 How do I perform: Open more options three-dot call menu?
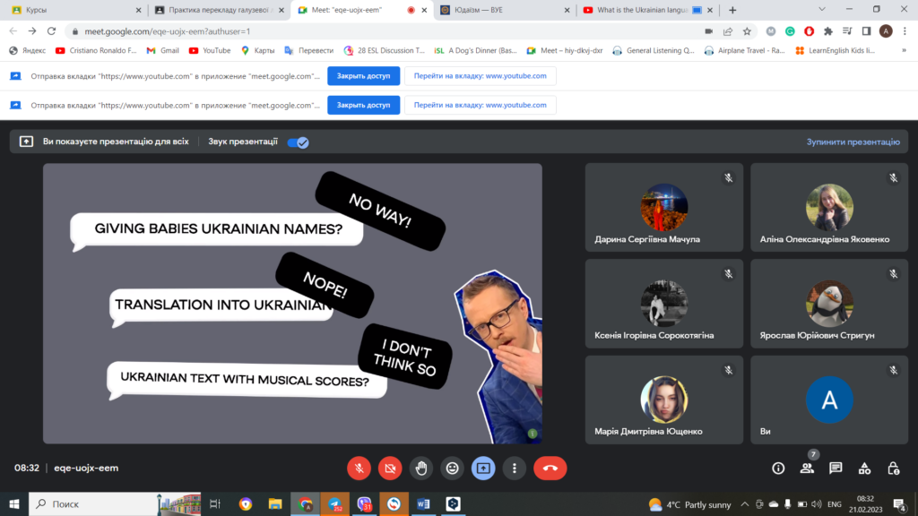pyautogui.click(x=514, y=468)
